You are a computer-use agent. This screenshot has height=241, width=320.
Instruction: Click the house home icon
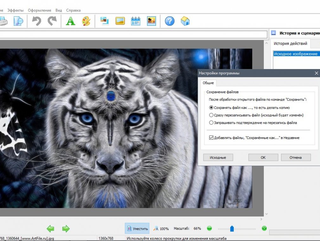click(185, 21)
